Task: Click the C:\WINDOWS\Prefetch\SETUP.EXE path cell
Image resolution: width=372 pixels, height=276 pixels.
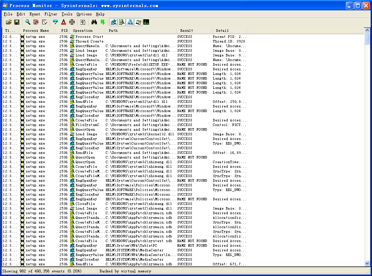Action: tap(141, 65)
